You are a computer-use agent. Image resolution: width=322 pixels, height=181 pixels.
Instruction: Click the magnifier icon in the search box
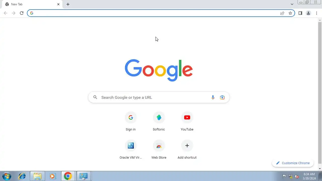point(95,97)
